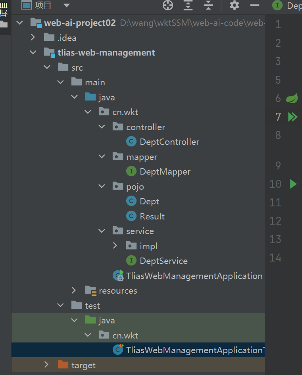Expand the impl package
The width and height of the screenshot is (302, 375).
tap(115, 246)
